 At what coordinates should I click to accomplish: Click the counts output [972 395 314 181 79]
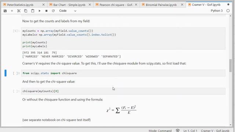(x=40, y=53)
